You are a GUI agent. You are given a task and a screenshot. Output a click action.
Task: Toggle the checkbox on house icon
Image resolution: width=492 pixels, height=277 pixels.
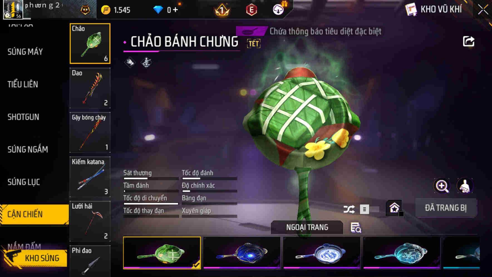(x=401, y=214)
